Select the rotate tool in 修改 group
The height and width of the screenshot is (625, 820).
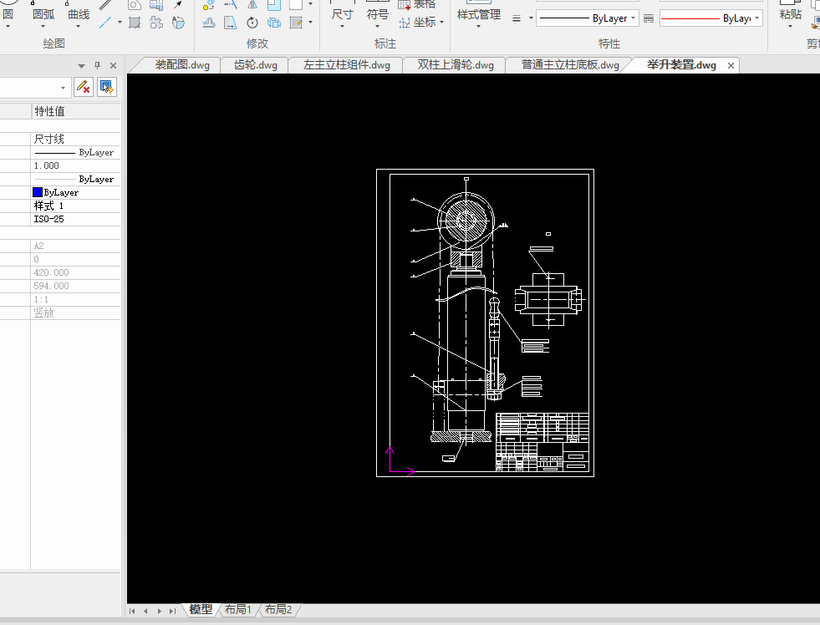coord(252,23)
